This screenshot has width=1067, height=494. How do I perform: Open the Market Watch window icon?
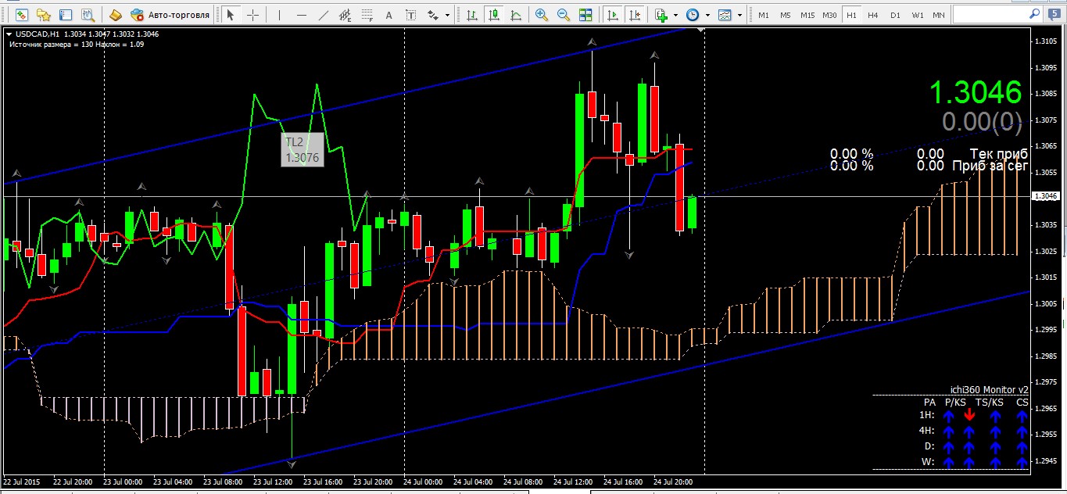click(22, 15)
